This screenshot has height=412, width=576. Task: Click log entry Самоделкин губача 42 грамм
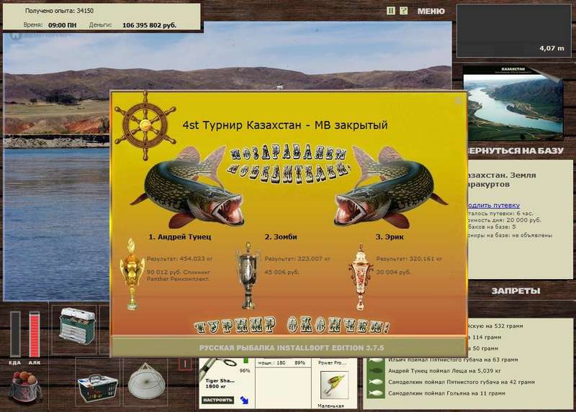click(x=462, y=383)
